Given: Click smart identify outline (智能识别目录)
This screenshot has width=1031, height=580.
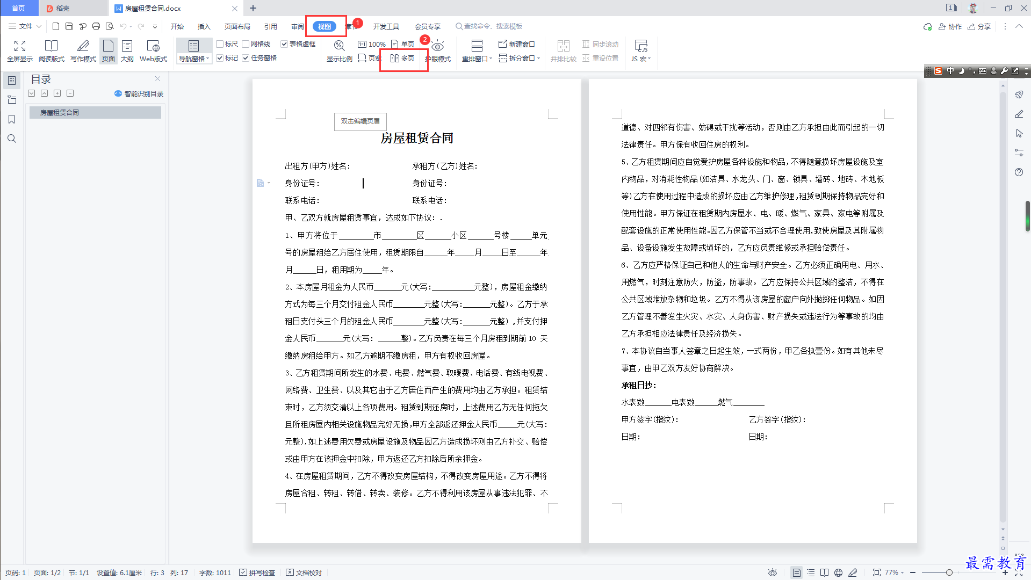Looking at the screenshot, I should 139,93.
